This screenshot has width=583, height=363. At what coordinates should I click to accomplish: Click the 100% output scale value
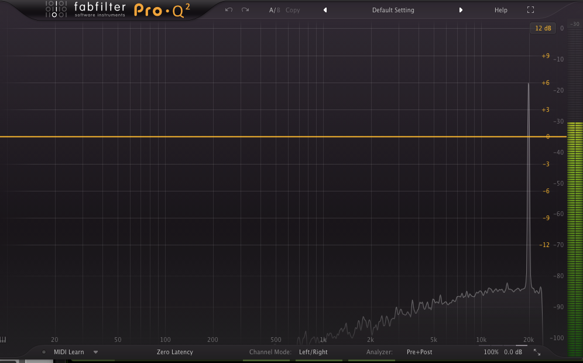tap(491, 352)
